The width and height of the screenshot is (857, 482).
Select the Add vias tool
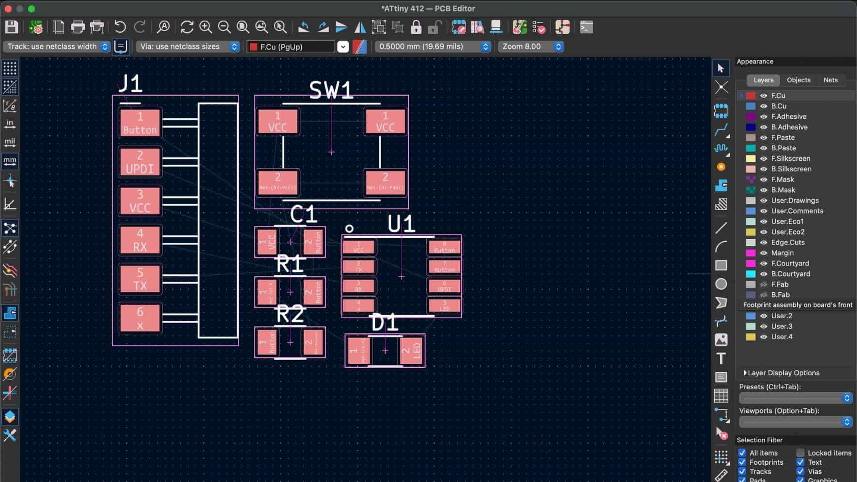click(x=721, y=167)
